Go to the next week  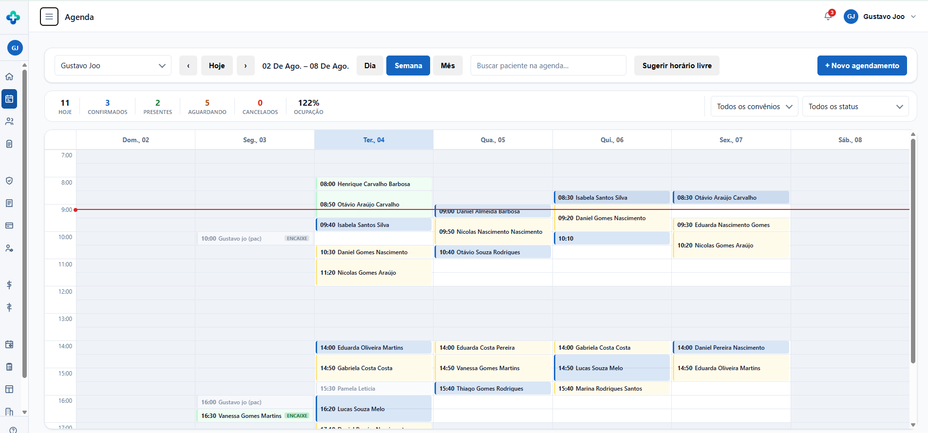pyautogui.click(x=246, y=66)
